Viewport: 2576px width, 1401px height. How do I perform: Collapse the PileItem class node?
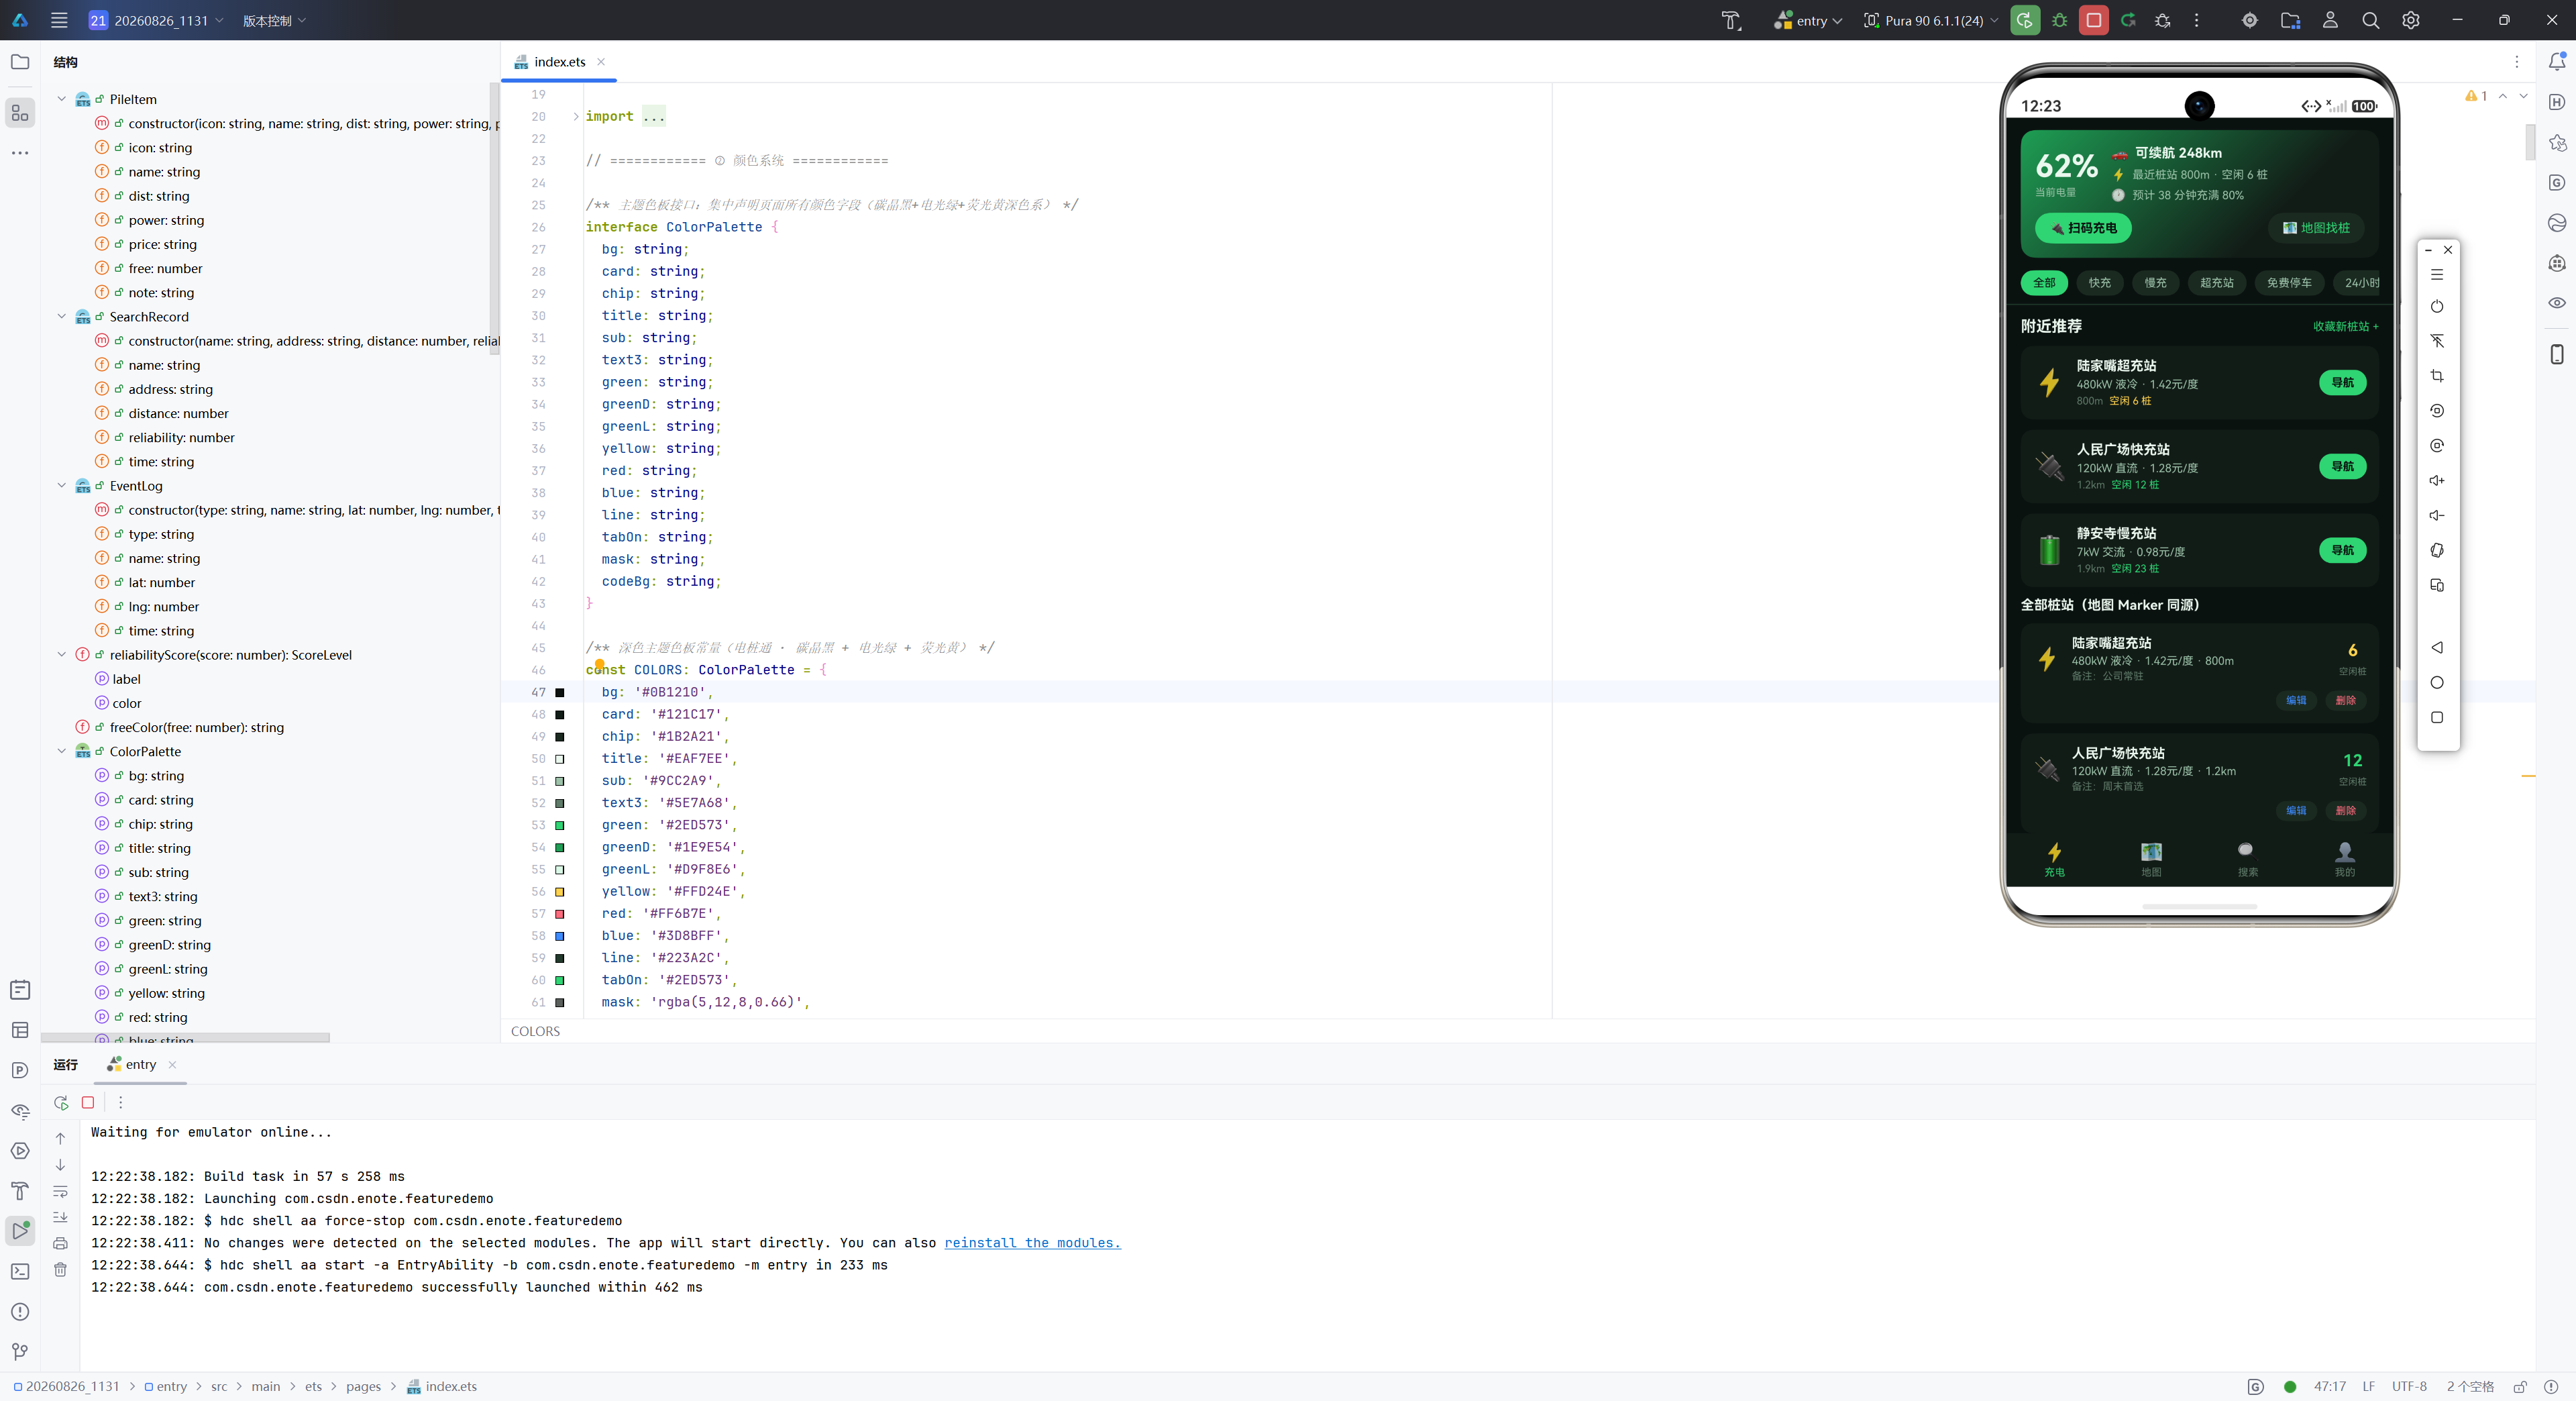click(x=62, y=99)
